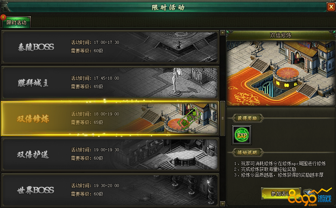Click the 获得奖励 section header
The width and height of the screenshot is (336, 208).
[247, 118]
